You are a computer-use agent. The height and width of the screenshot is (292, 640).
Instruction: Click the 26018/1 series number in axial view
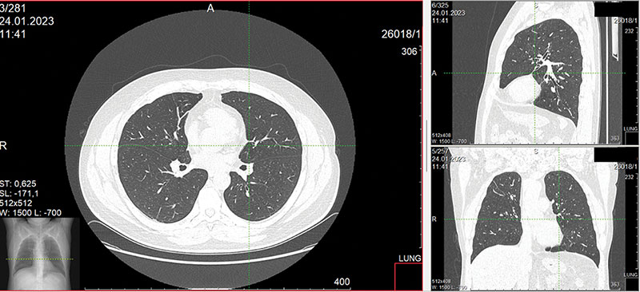click(x=401, y=34)
